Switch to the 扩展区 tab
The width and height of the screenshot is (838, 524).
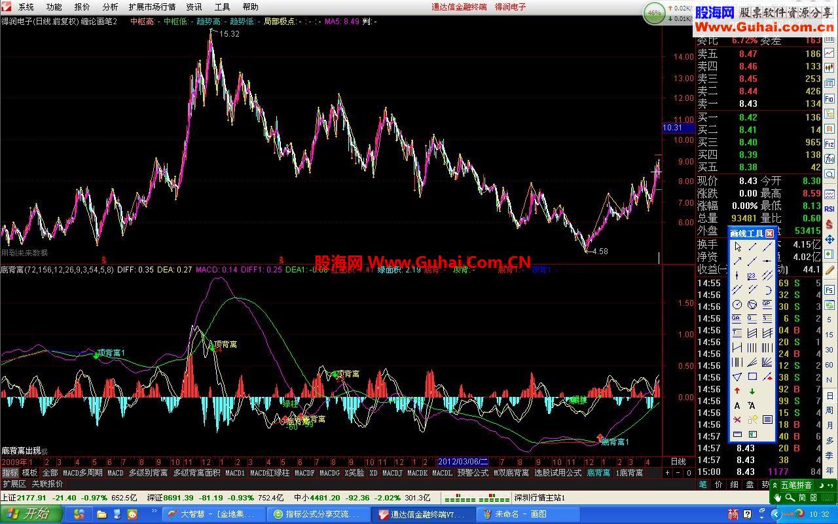point(14,484)
